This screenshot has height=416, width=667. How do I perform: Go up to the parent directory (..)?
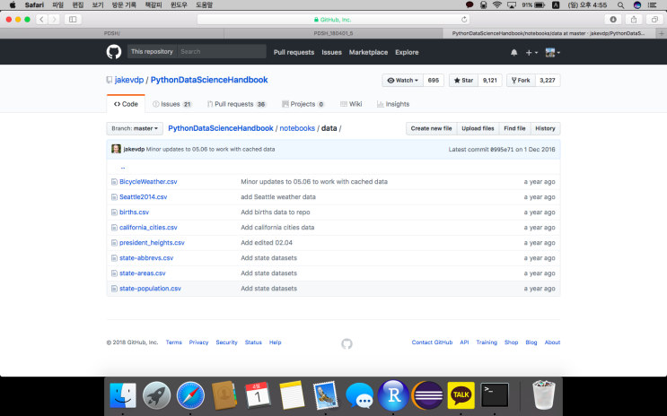pyautogui.click(x=123, y=168)
